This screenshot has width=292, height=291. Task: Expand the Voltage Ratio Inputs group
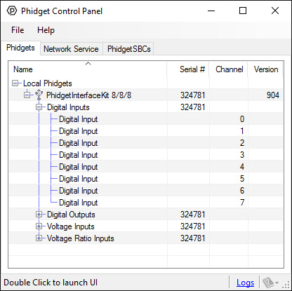point(39,238)
